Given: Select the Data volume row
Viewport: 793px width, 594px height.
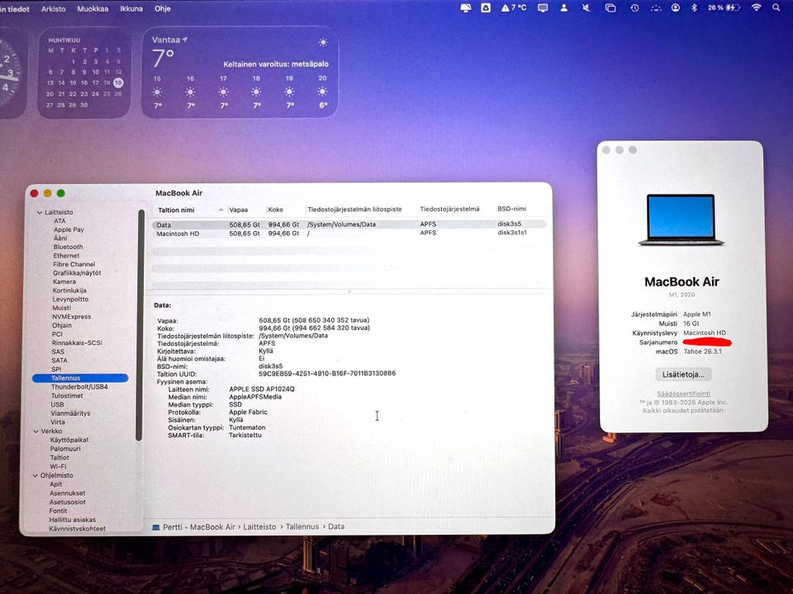Looking at the screenshot, I should (349, 224).
